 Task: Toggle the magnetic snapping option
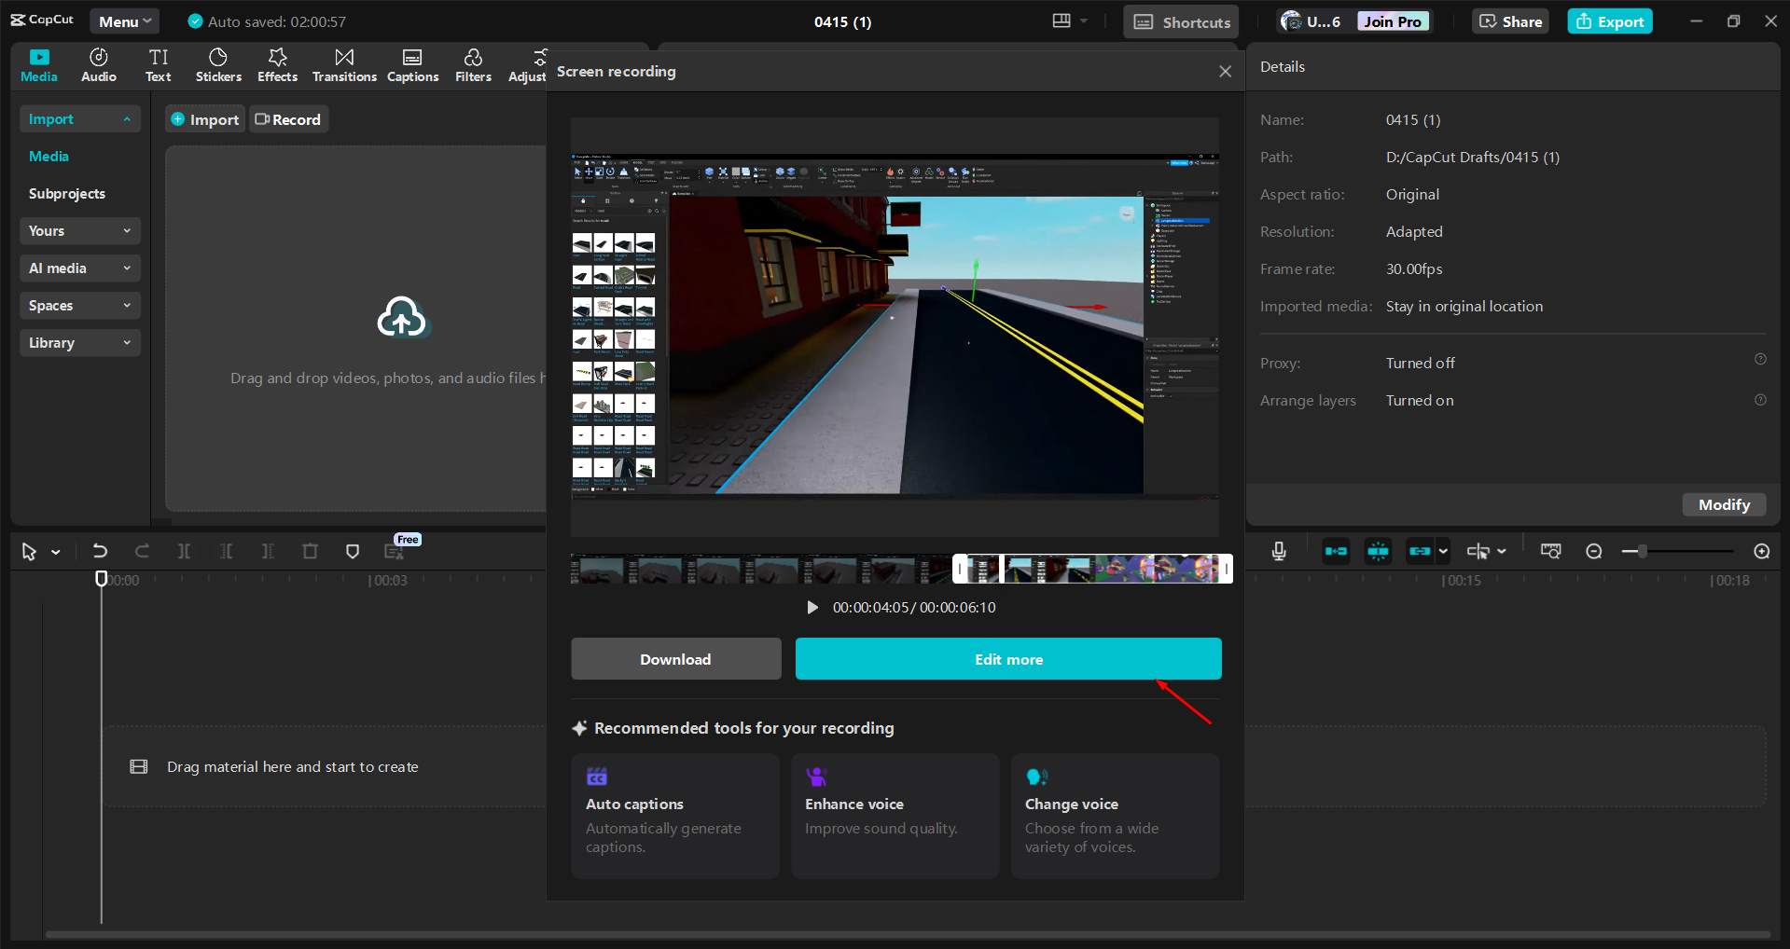[1377, 551]
